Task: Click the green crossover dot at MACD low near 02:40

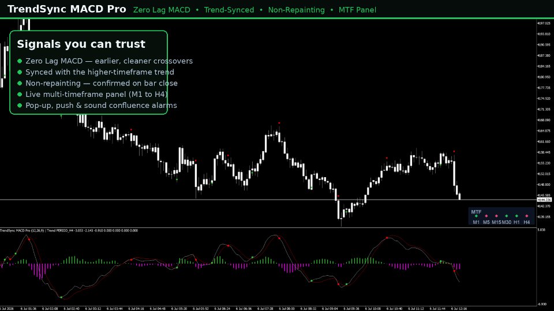Action: pos(61,298)
